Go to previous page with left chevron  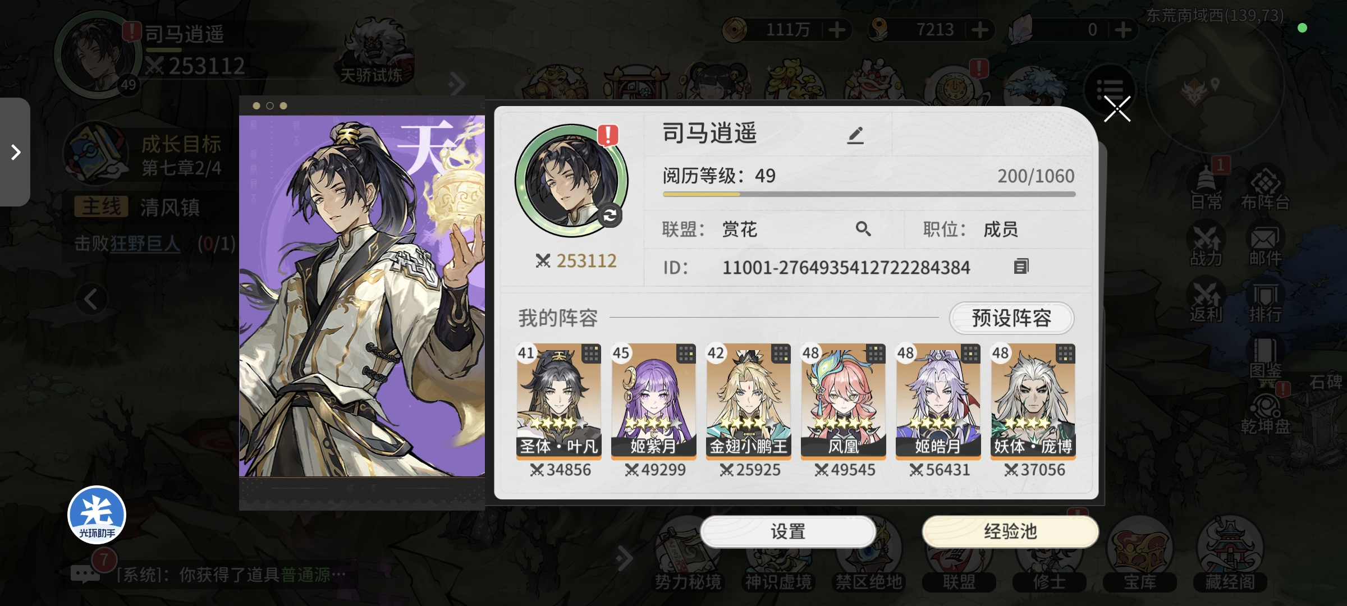pyautogui.click(x=91, y=299)
